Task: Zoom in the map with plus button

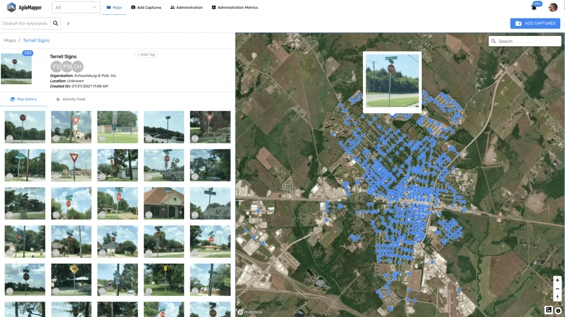Action: [x=557, y=280]
